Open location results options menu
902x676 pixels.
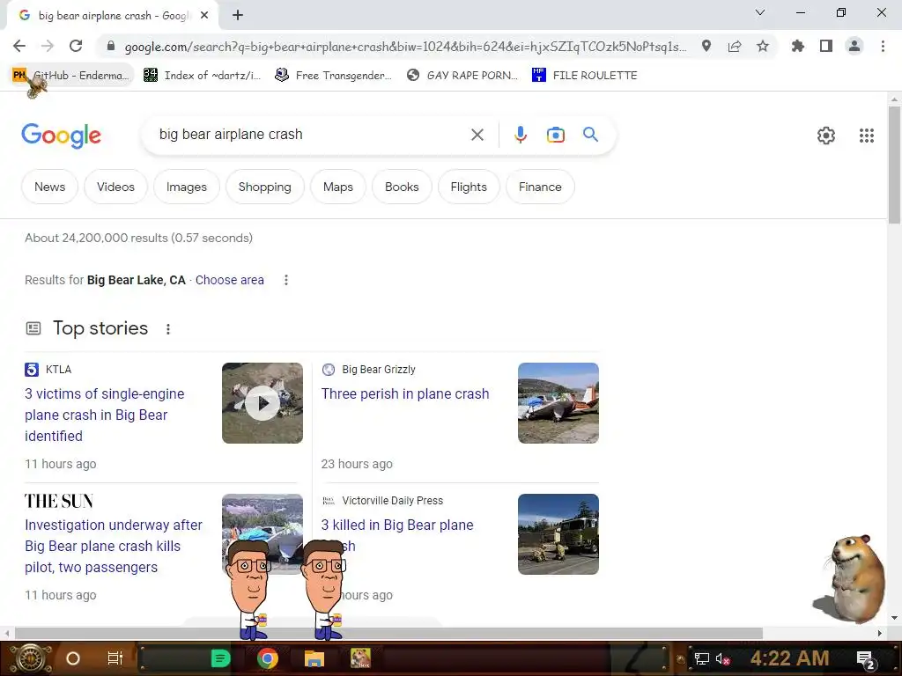click(286, 280)
